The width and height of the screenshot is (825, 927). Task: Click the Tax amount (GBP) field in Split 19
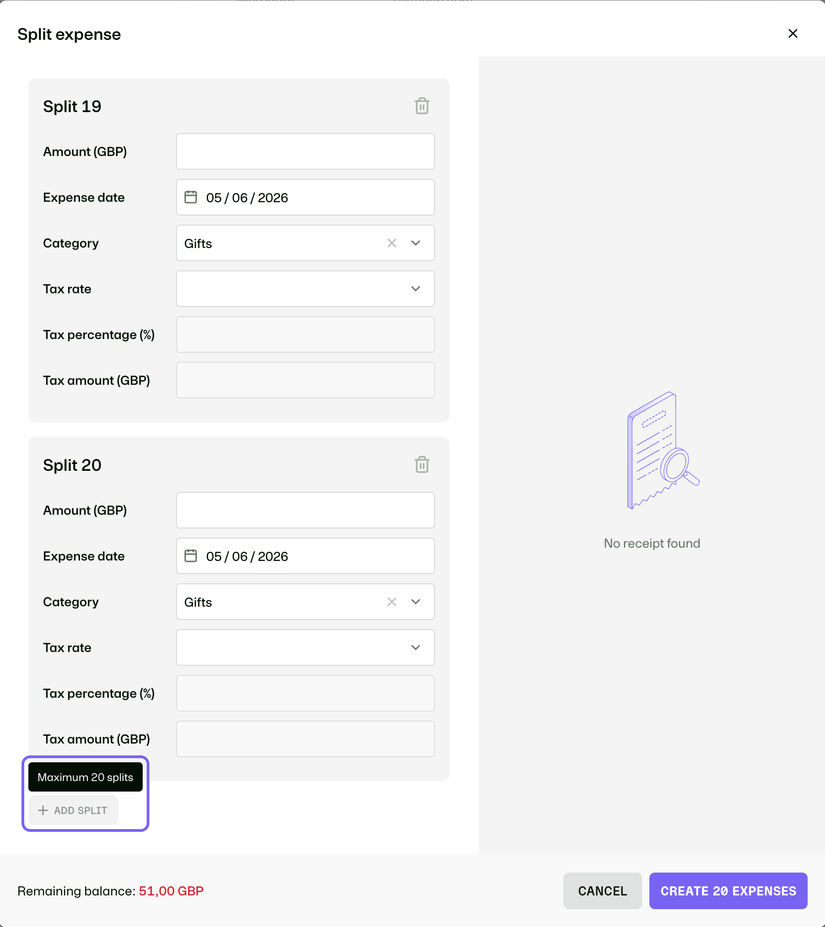click(305, 380)
